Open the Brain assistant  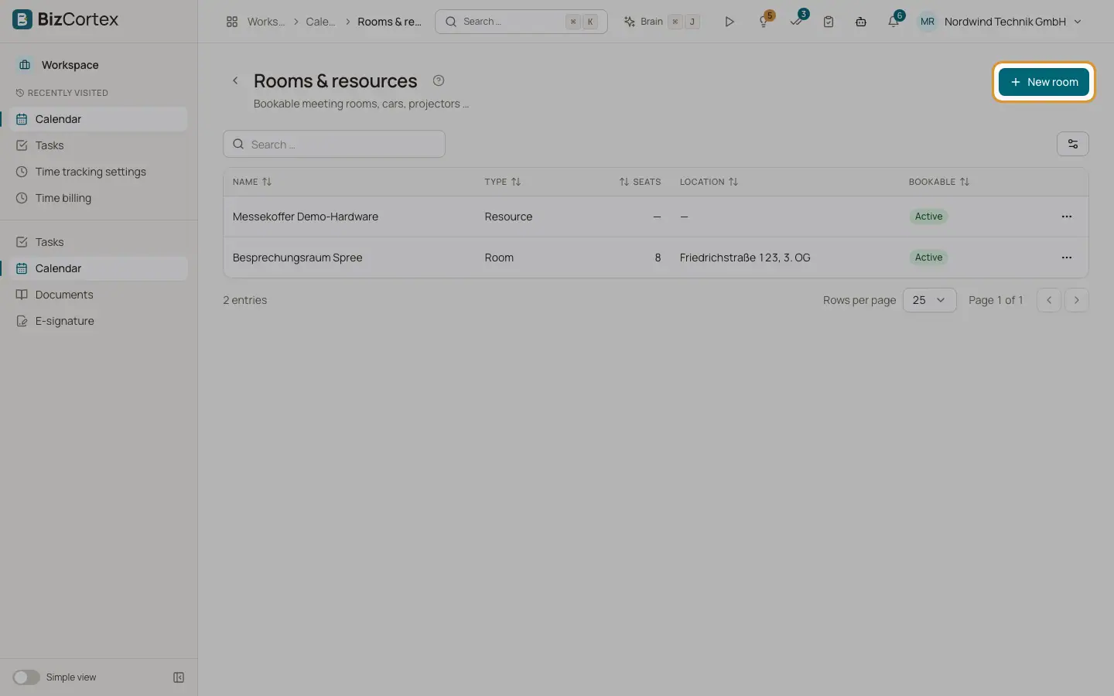point(662,22)
